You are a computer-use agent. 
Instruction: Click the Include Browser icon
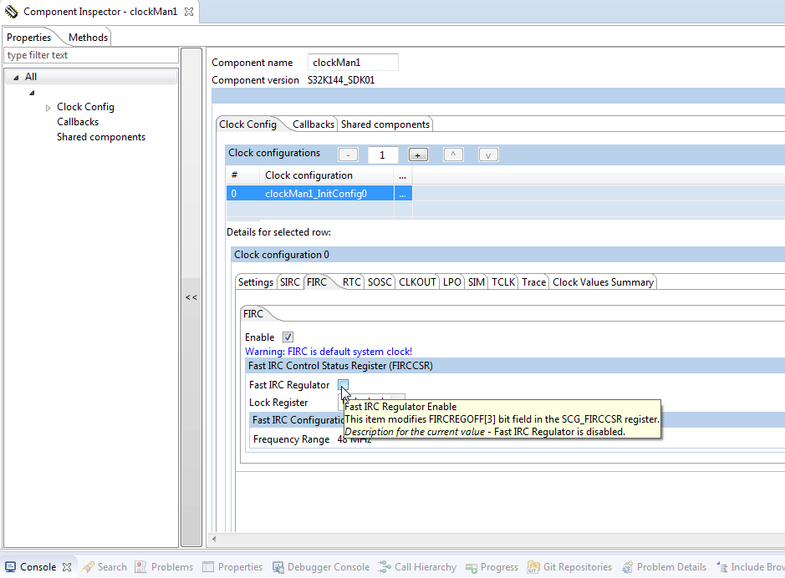[x=721, y=567]
